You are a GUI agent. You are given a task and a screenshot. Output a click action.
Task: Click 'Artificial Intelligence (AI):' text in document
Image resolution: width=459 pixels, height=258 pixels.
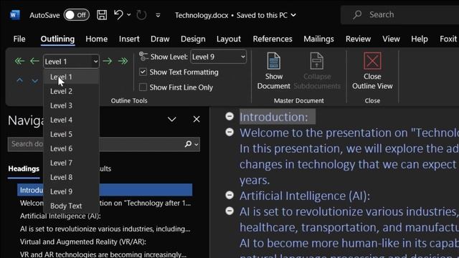[305, 196]
